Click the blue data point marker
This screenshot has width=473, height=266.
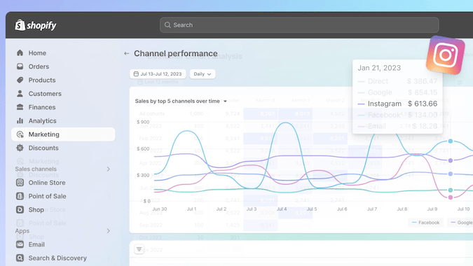click(x=451, y=141)
